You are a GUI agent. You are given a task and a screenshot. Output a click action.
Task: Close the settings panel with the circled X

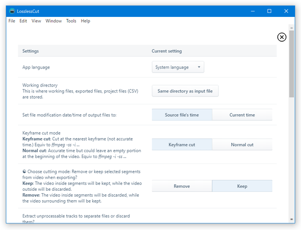point(282,37)
